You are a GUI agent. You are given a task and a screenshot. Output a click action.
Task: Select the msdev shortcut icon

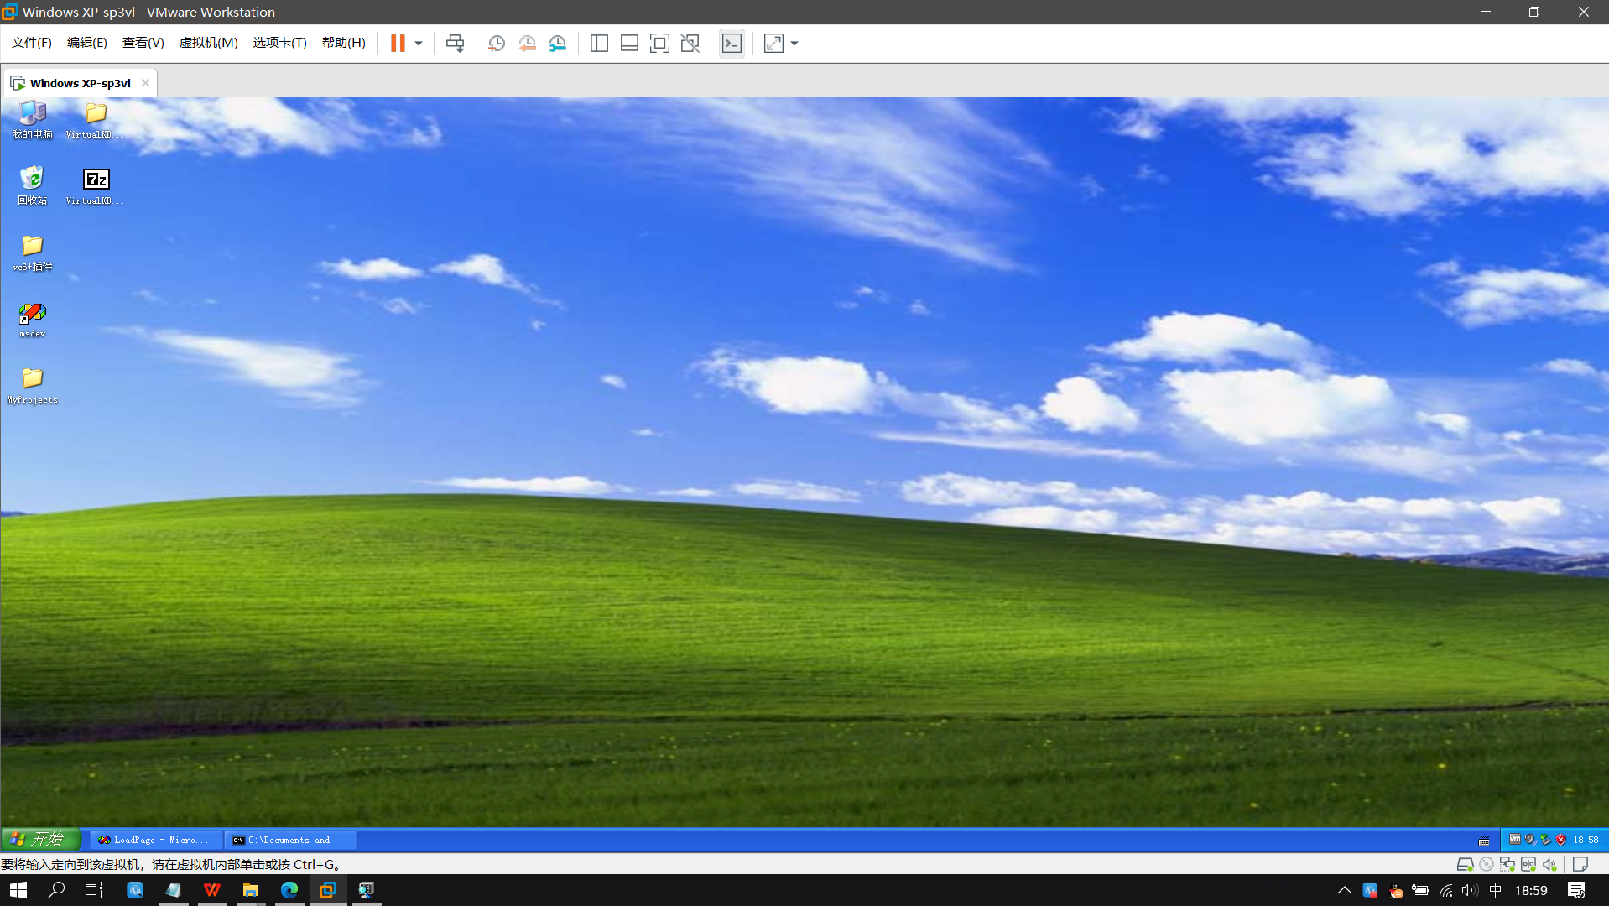pos(33,320)
